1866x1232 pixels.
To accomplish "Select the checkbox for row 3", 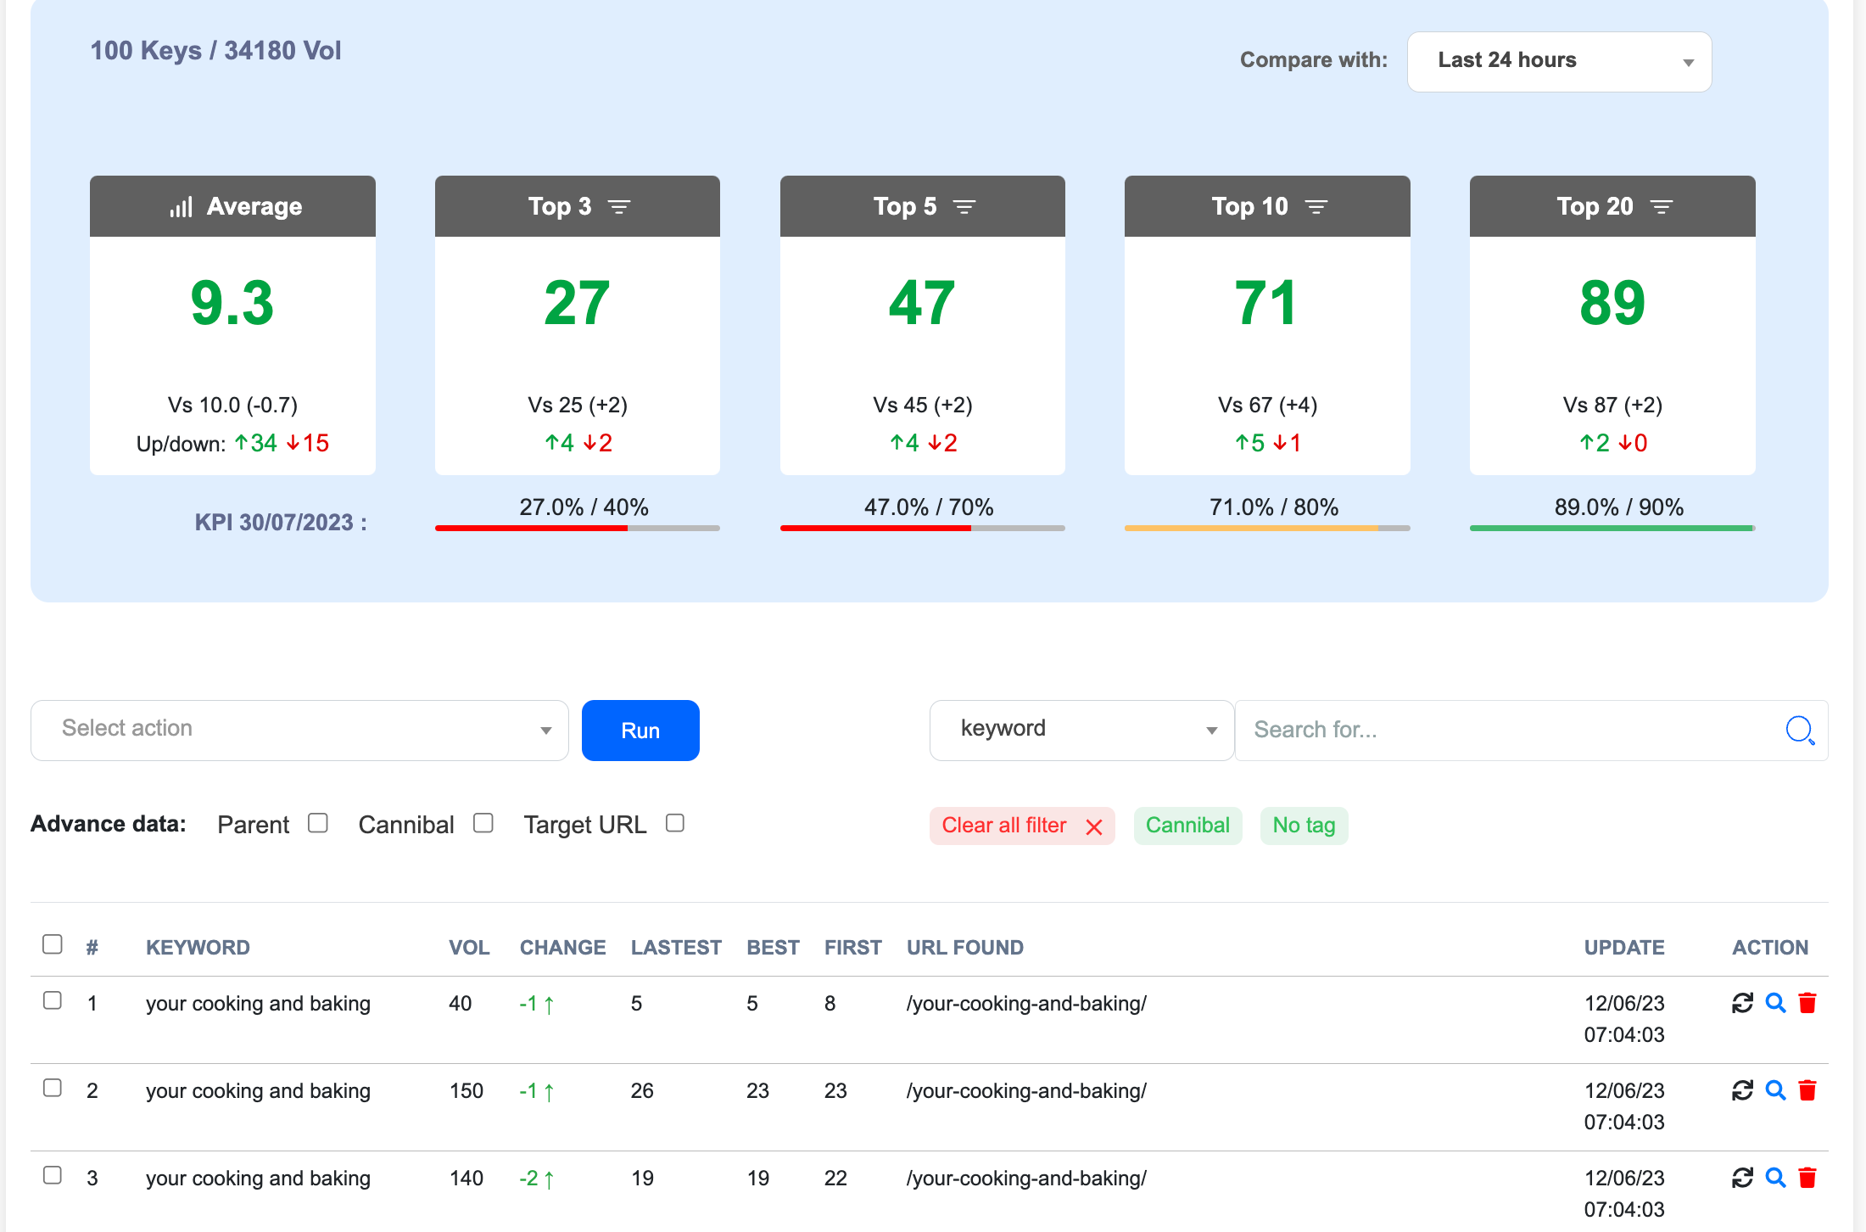I will [53, 1175].
